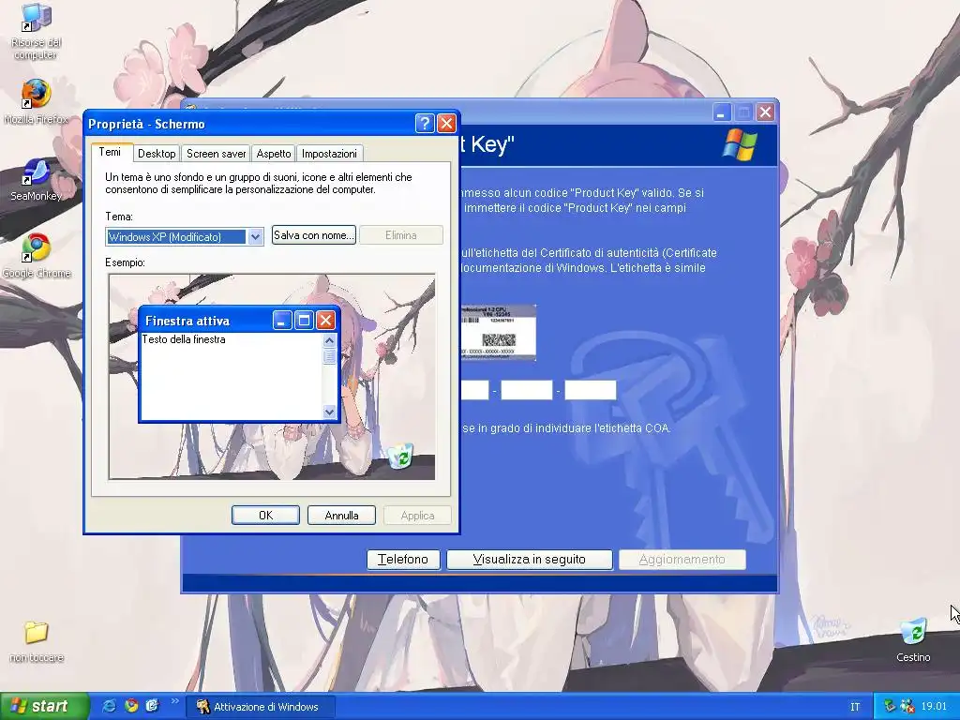
Task: Select Windows XP (Modificato) theme text
Action: [x=165, y=237]
